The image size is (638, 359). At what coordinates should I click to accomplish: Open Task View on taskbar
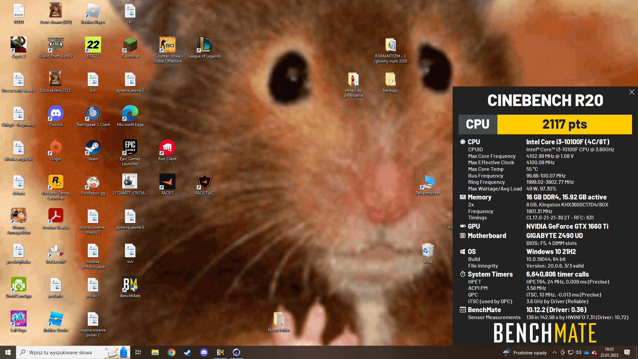click(x=138, y=352)
